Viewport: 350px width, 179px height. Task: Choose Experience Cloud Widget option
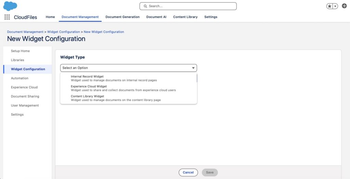(129, 88)
